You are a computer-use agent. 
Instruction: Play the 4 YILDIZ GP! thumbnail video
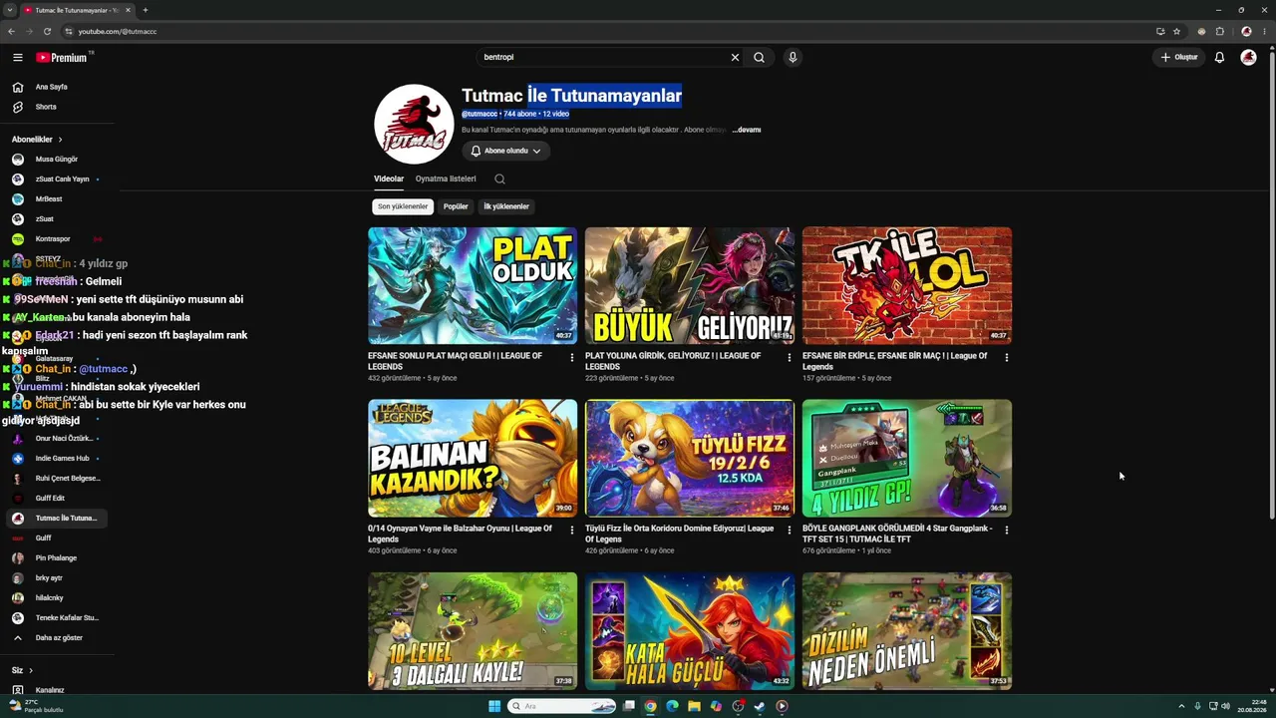tap(907, 459)
